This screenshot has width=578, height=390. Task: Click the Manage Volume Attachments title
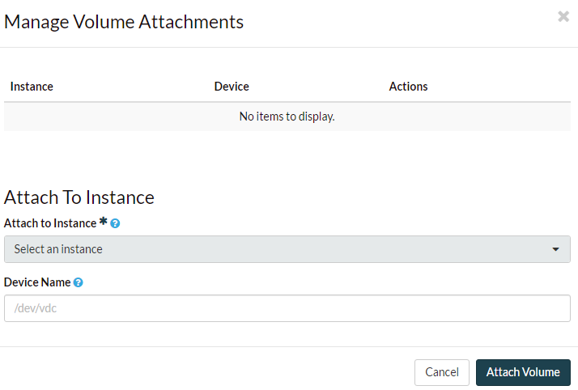[x=124, y=22]
